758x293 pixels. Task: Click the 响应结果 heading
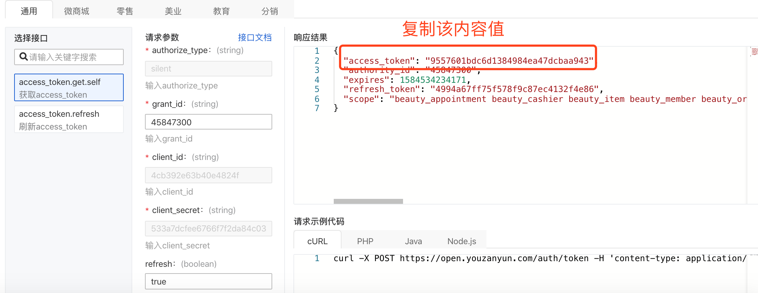coord(310,37)
